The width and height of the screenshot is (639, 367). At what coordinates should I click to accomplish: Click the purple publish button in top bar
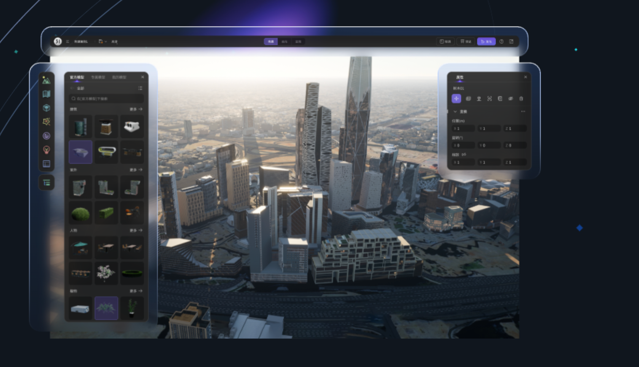click(x=486, y=41)
